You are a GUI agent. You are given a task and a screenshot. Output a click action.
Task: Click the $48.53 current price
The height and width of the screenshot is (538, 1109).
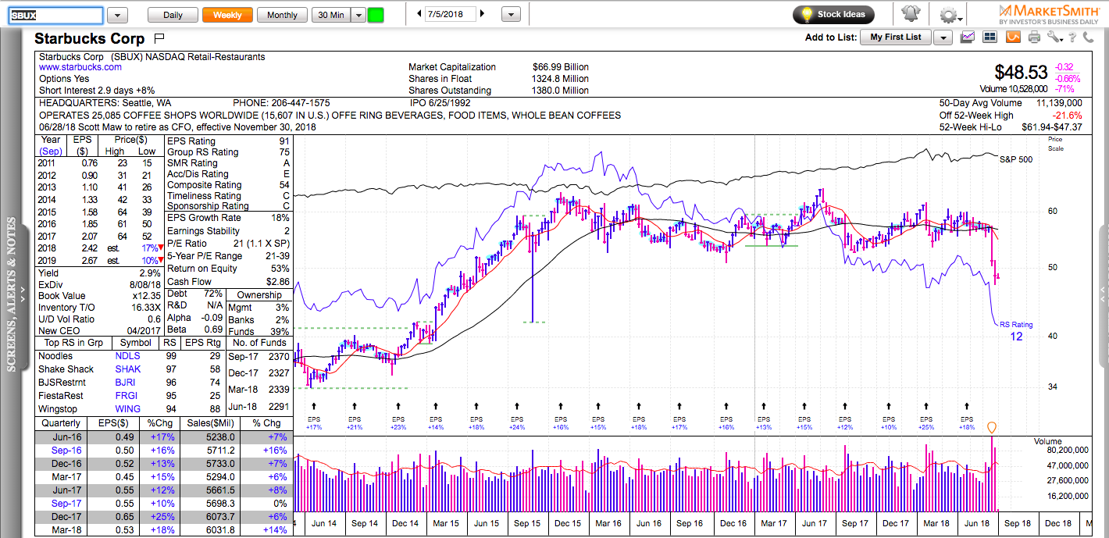(1021, 73)
